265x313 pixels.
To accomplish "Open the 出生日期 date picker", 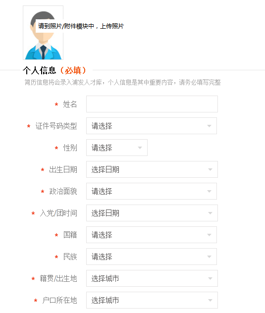I will click(152, 169).
